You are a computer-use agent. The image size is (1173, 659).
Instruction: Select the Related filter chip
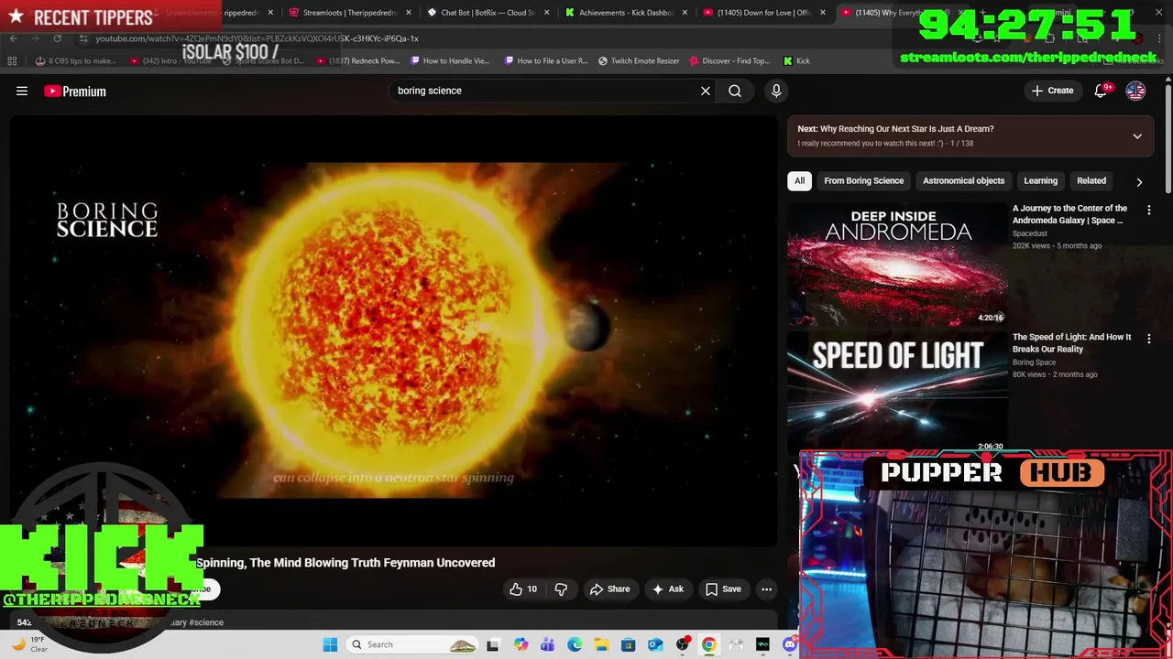click(1091, 180)
